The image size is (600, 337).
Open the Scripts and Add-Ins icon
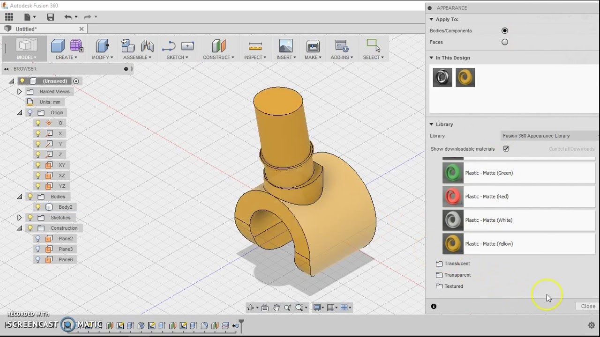(x=342, y=45)
